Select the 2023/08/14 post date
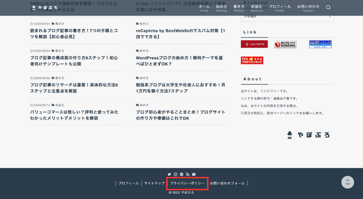Screen dimensions: 363x199 [40, 105]
